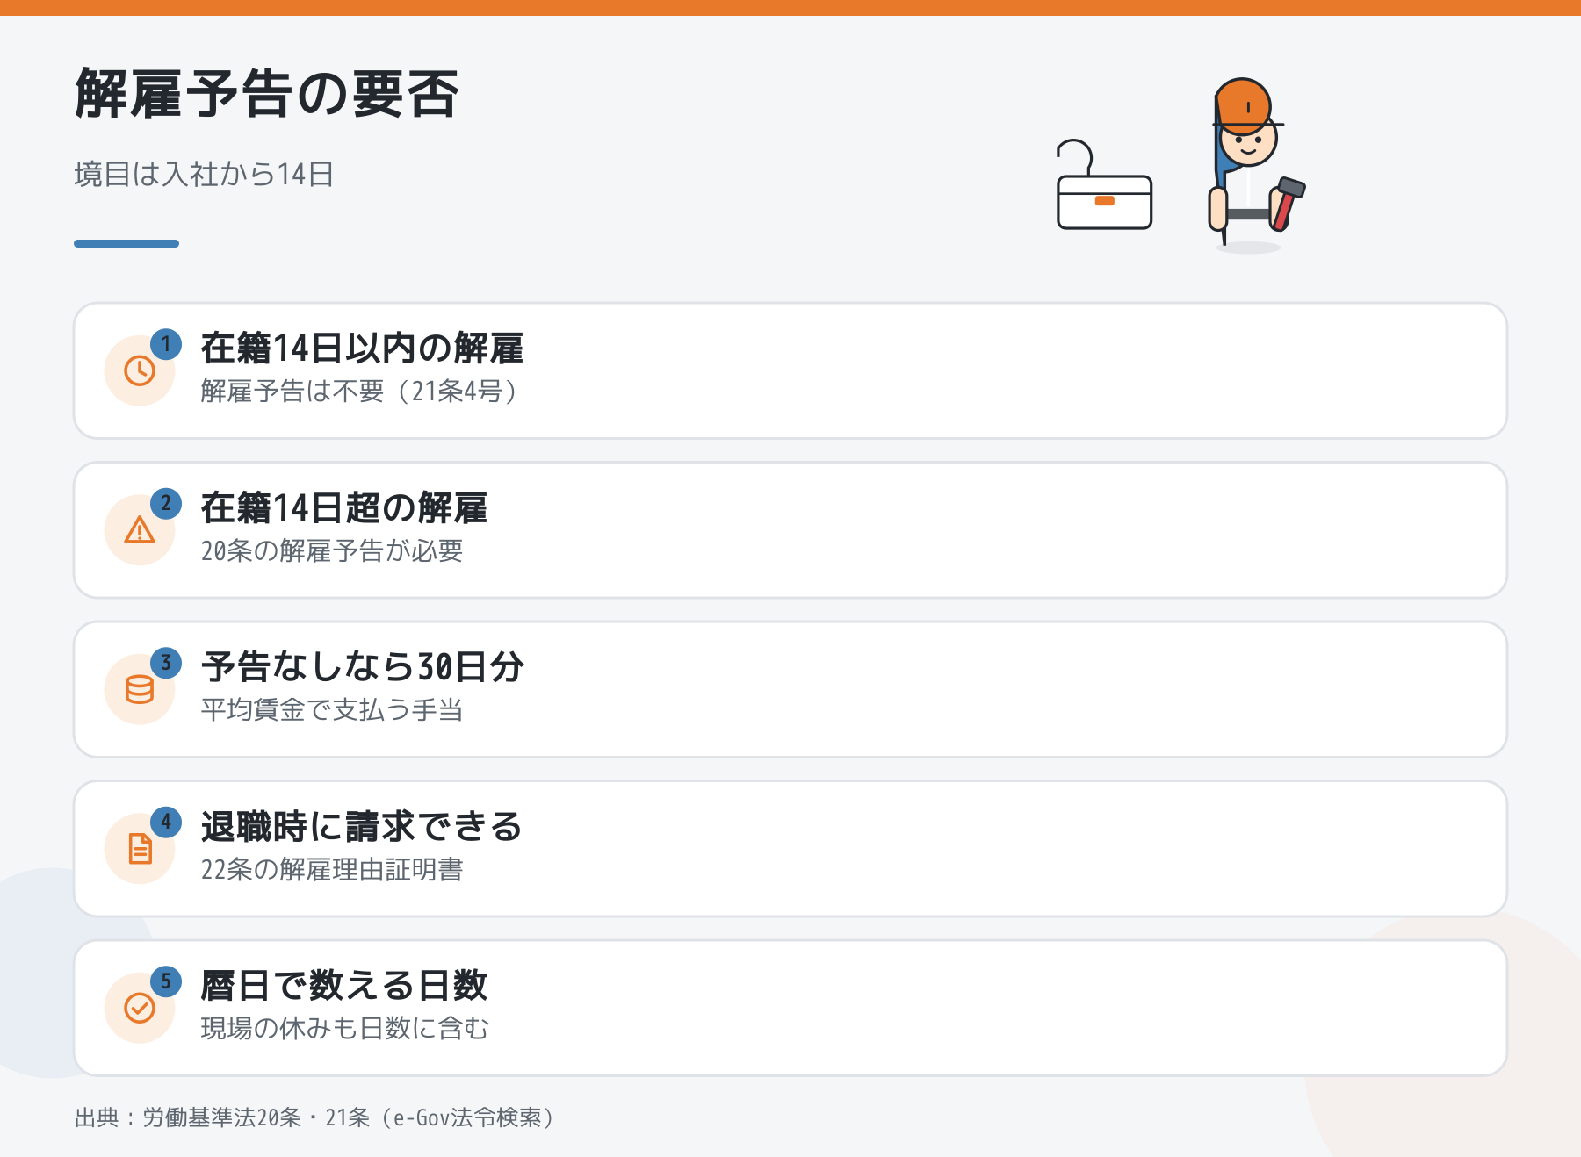The height and width of the screenshot is (1157, 1581).
Task: Click the text 20条の解雇予告が必要
Action: click(x=332, y=550)
